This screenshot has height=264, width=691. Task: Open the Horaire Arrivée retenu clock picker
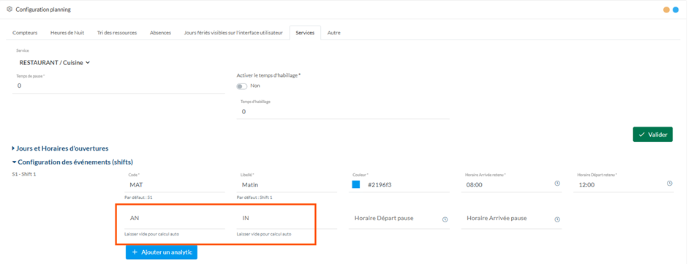[557, 184]
